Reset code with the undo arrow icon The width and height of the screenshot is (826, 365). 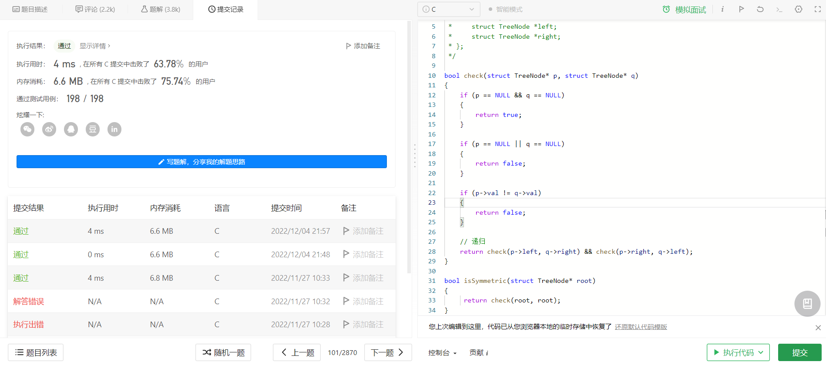pyautogui.click(x=760, y=9)
